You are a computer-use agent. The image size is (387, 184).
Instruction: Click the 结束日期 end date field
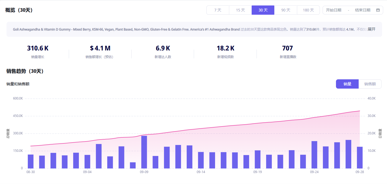click(x=362, y=10)
